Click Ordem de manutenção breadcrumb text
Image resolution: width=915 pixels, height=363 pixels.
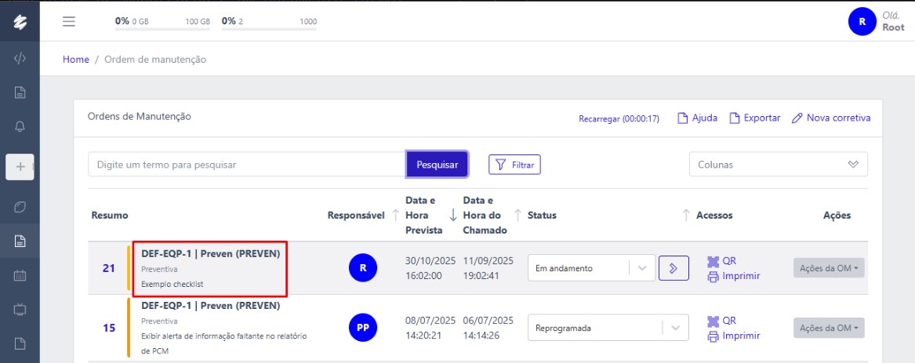click(x=154, y=60)
